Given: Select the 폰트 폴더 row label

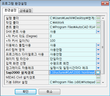Looking at the screenshot, I should [x=27, y=27].
